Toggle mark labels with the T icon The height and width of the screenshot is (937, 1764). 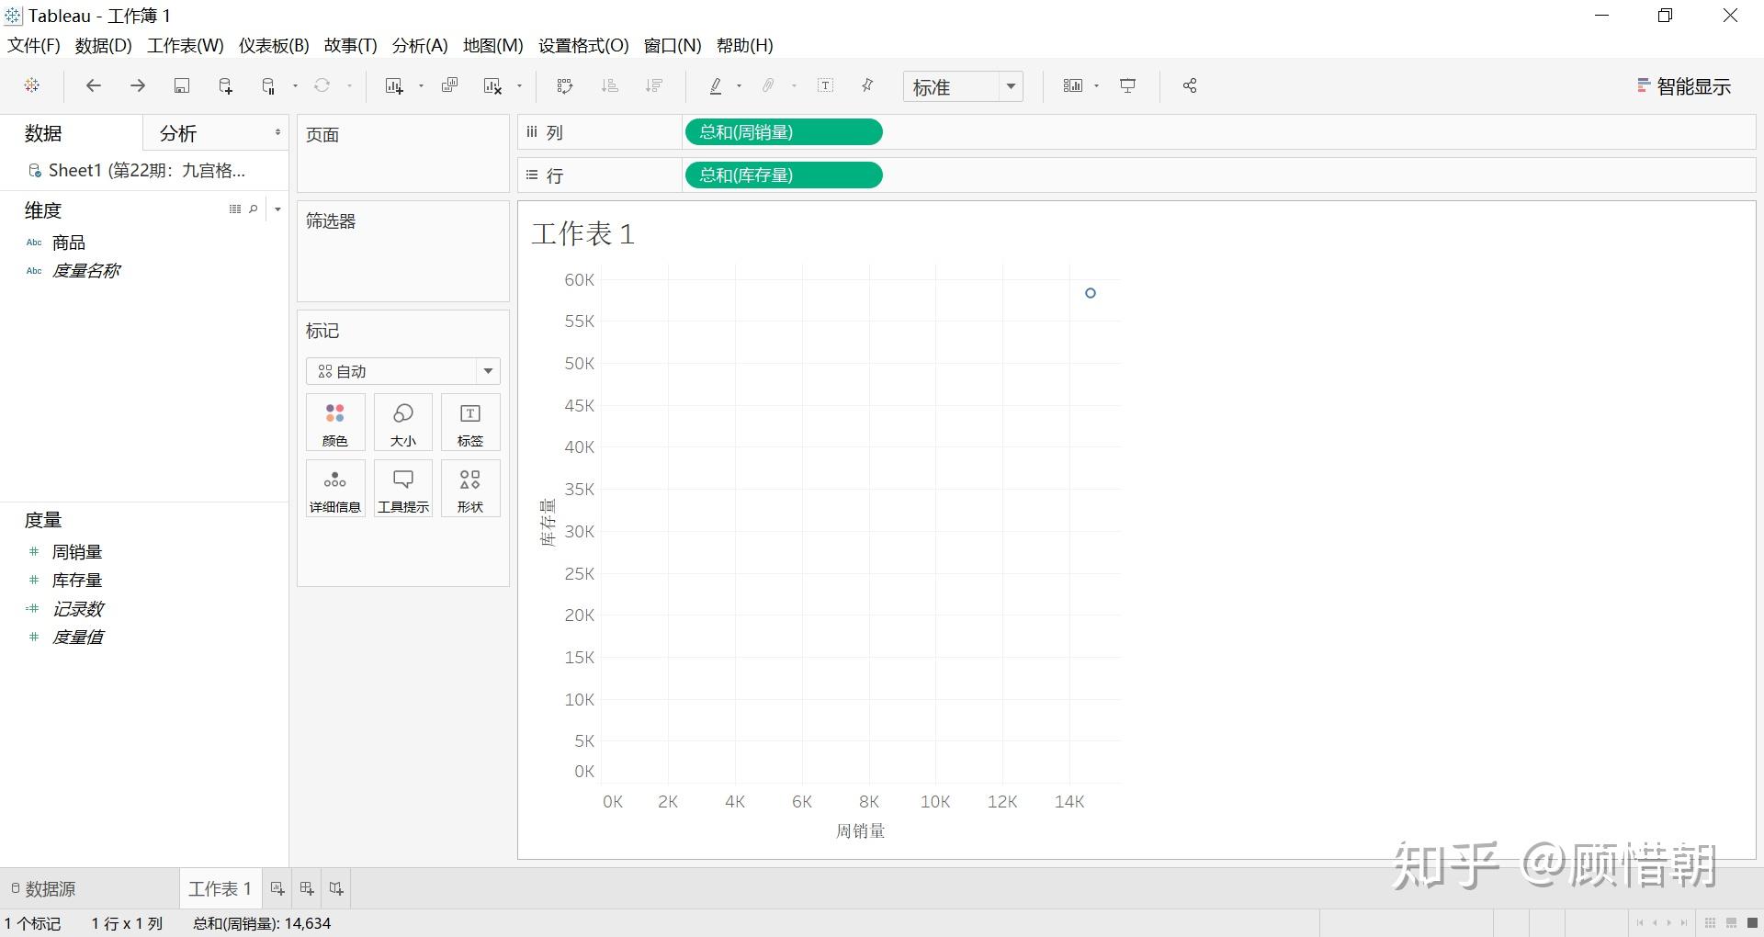point(824,85)
